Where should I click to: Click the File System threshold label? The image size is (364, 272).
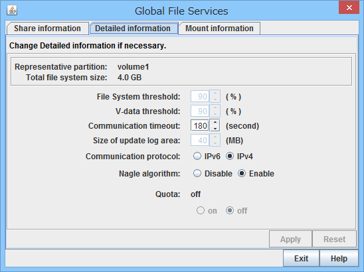pos(138,97)
